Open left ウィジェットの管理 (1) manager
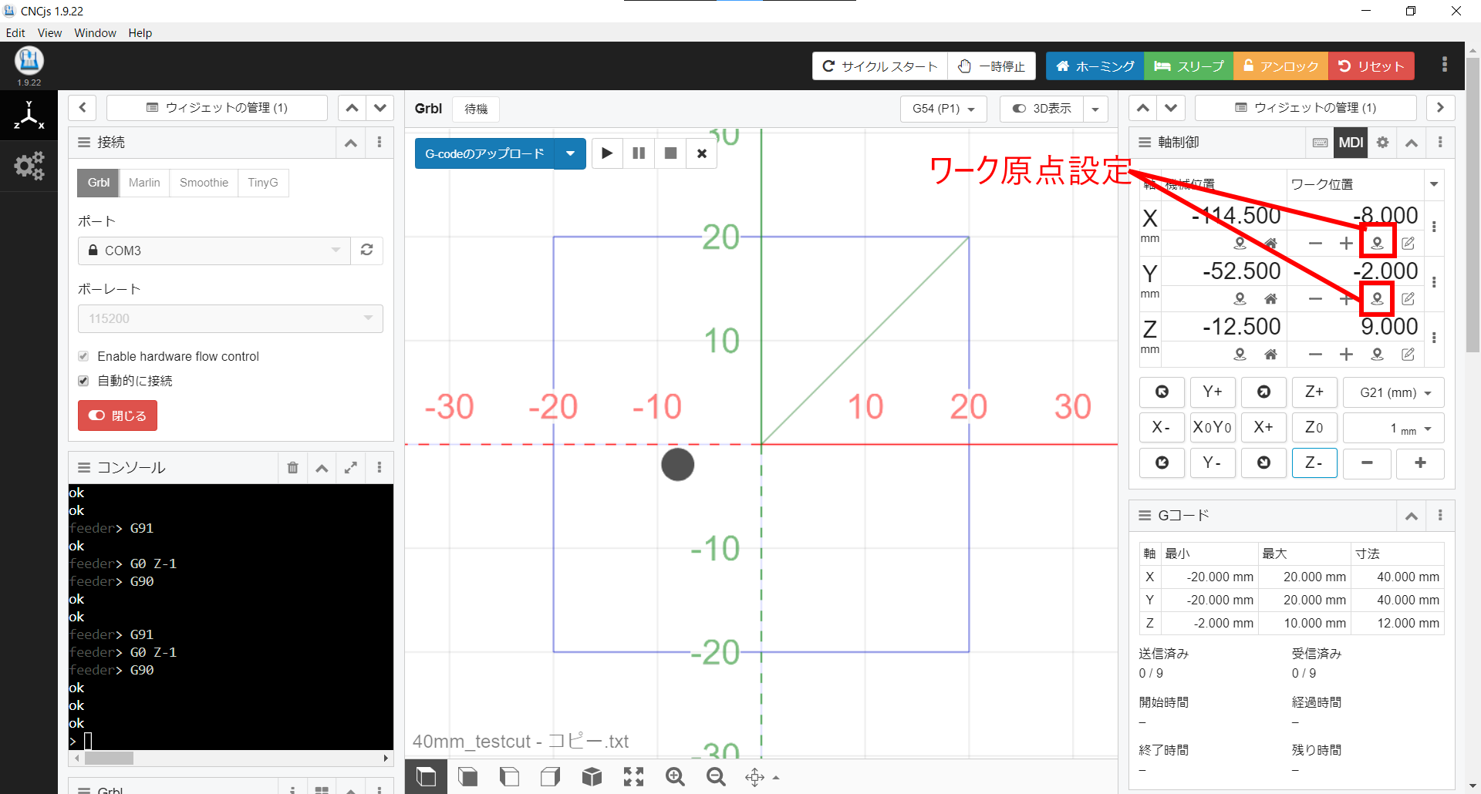 [217, 108]
